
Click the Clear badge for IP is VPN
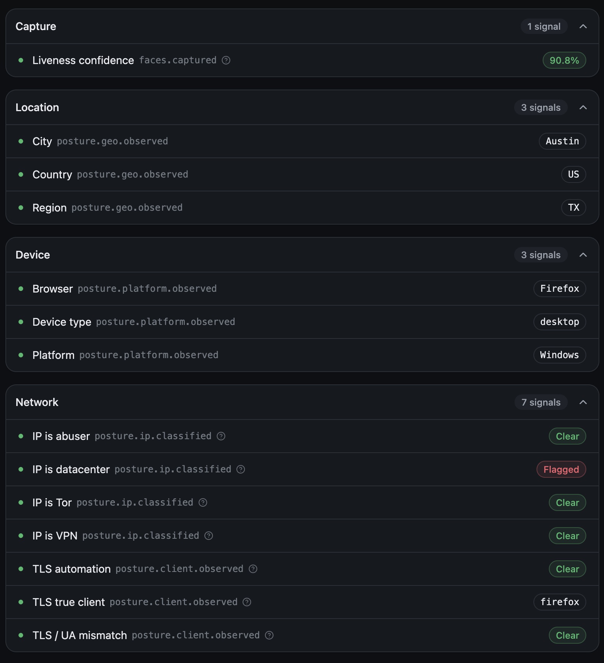[567, 536]
